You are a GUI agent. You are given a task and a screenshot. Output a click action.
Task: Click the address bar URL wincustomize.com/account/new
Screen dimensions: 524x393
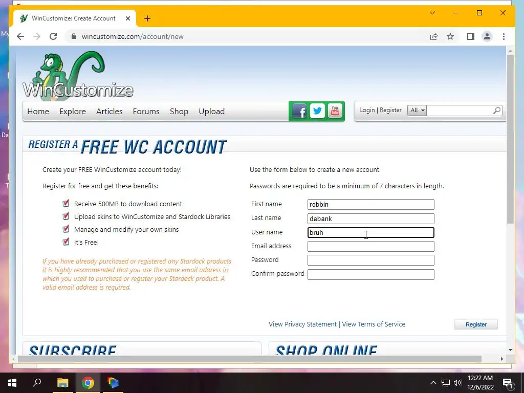point(133,36)
